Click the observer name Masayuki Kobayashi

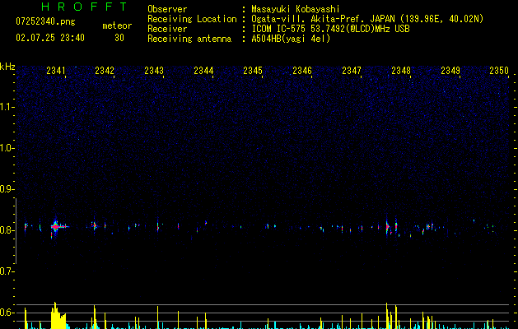[296, 9]
